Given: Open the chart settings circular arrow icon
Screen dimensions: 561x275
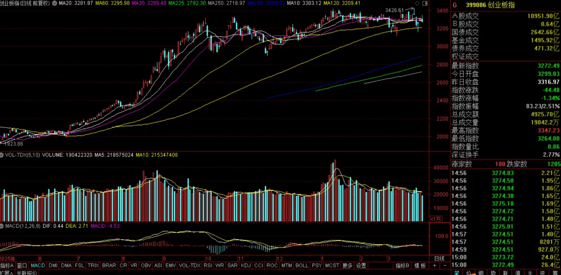Looking at the screenshot, I should click(x=55, y=3).
